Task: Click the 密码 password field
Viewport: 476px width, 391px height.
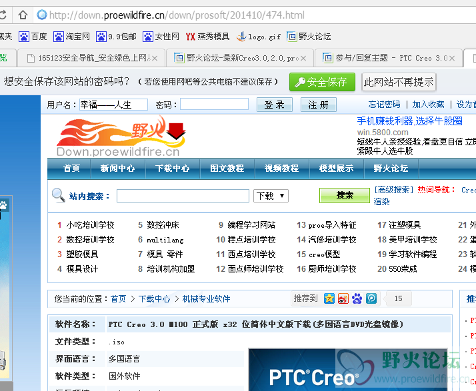Action: point(214,104)
